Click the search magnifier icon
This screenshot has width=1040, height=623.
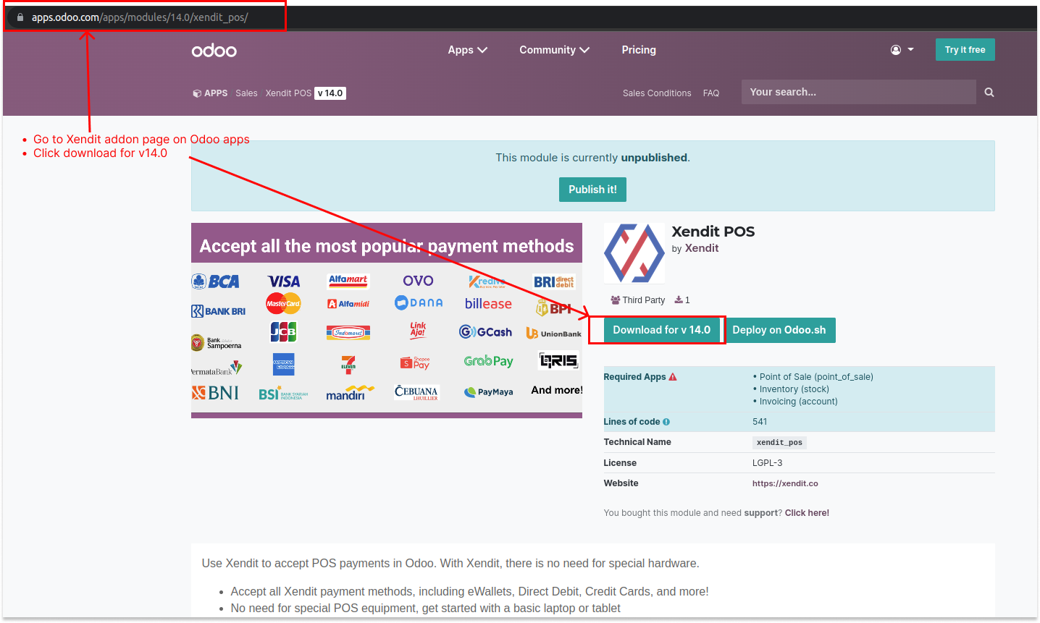coord(989,93)
